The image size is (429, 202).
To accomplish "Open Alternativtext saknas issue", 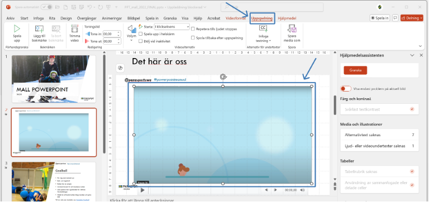I will (x=379, y=134).
